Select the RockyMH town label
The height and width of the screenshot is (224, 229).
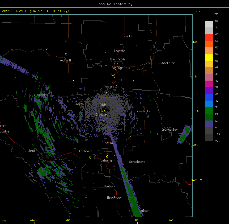coord(65,60)
